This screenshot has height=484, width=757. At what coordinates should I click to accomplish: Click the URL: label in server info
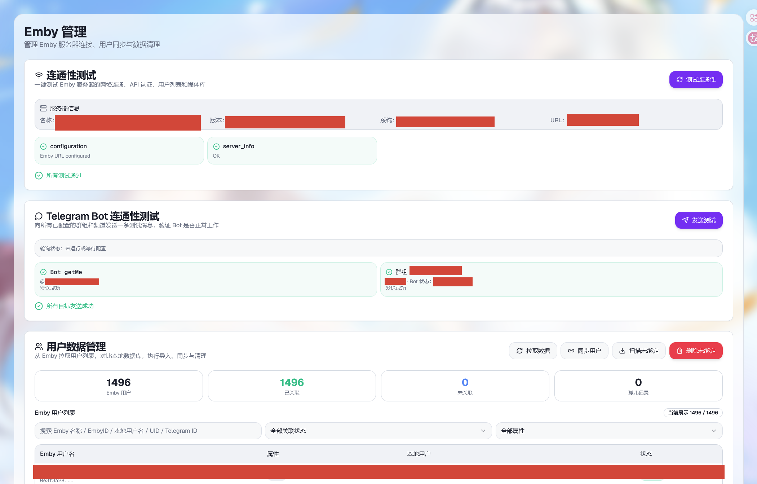(557, 120)
